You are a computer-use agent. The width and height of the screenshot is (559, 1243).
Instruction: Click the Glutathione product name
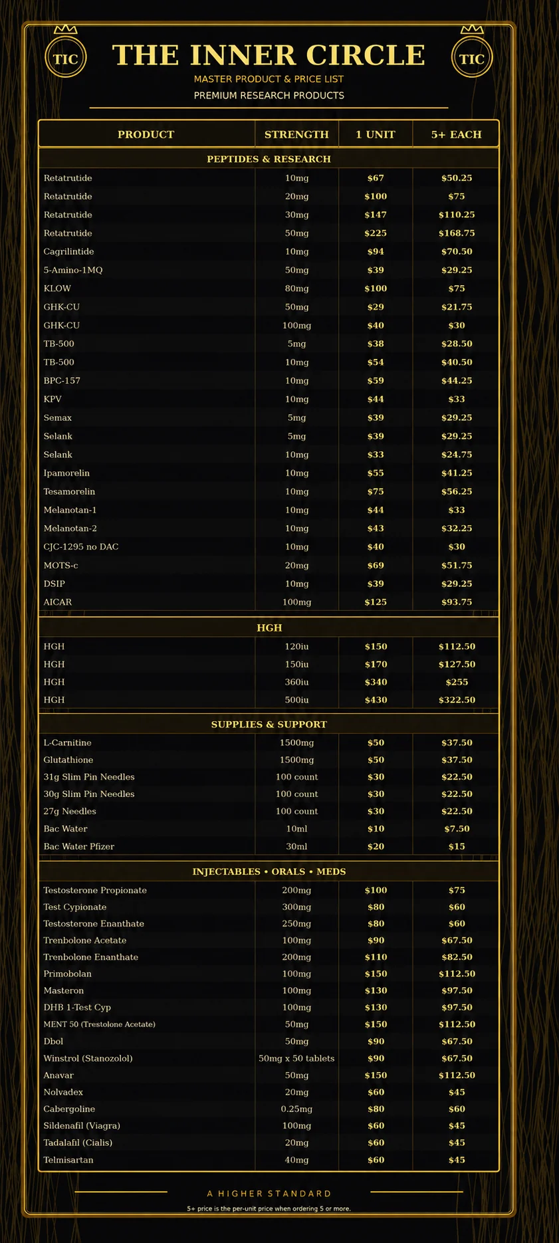[68, 760]
